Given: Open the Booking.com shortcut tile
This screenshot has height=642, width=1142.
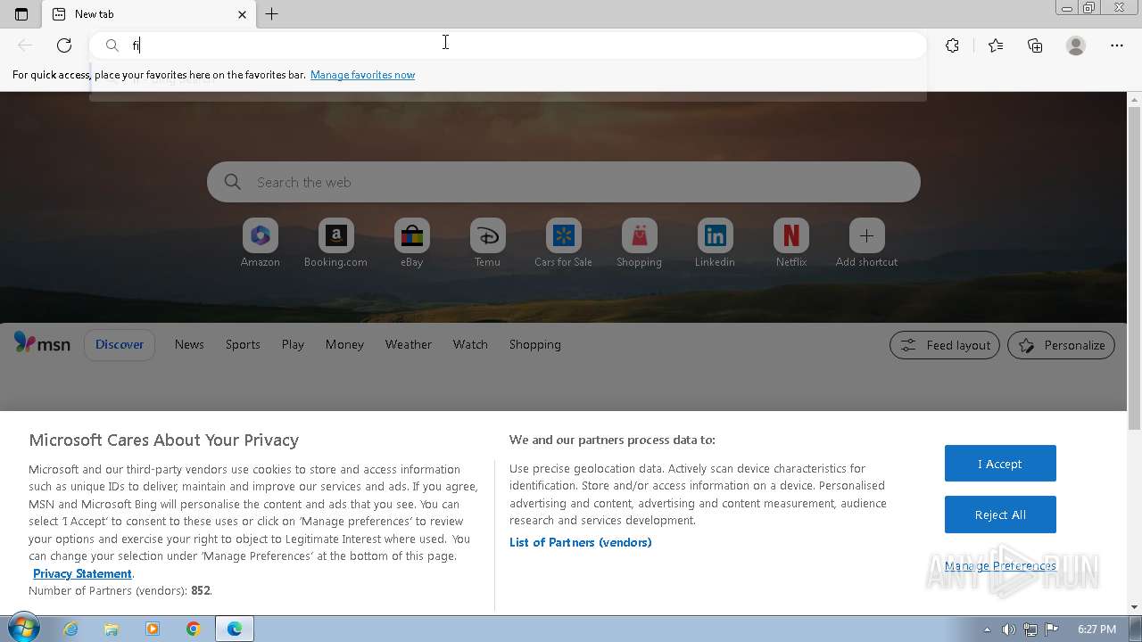Looking at the screenshot, I should 335,243.
